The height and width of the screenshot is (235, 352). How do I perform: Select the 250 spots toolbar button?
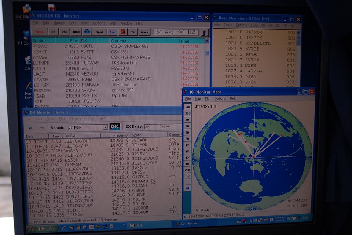[x=64, y=32]
